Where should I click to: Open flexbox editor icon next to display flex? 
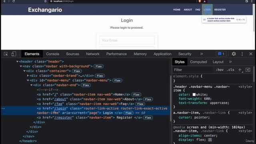(210, 140)
